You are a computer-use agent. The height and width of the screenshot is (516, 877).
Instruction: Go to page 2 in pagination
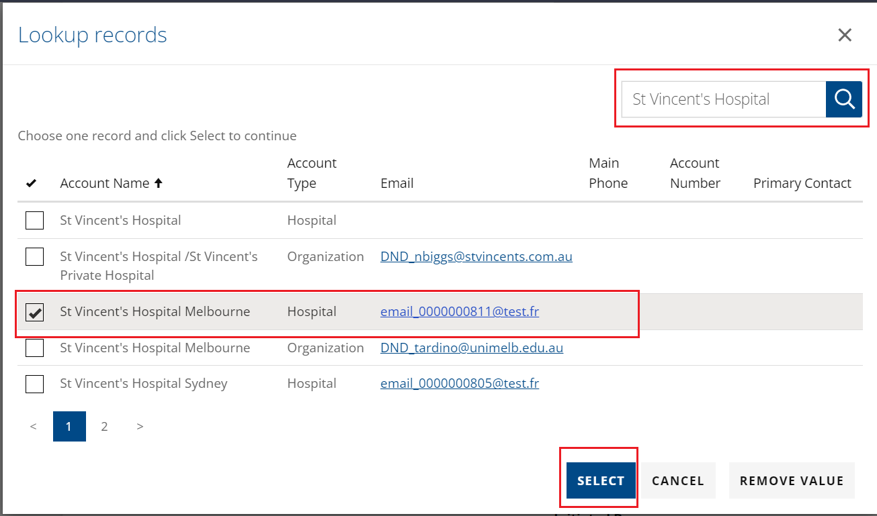click(x=104, y=426)
